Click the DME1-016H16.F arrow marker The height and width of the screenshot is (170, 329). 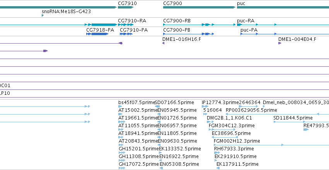click(163, 43)
